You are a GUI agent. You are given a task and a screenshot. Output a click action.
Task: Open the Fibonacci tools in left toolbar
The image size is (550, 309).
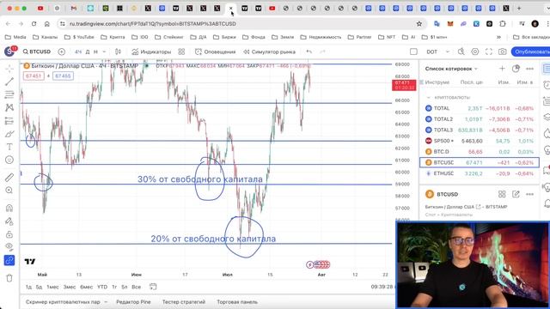[x=9, y=94]
